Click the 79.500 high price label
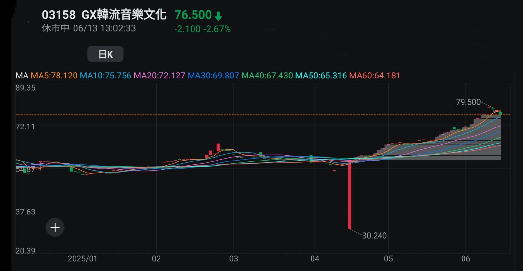The image size is (523, 271). (468, 102)
